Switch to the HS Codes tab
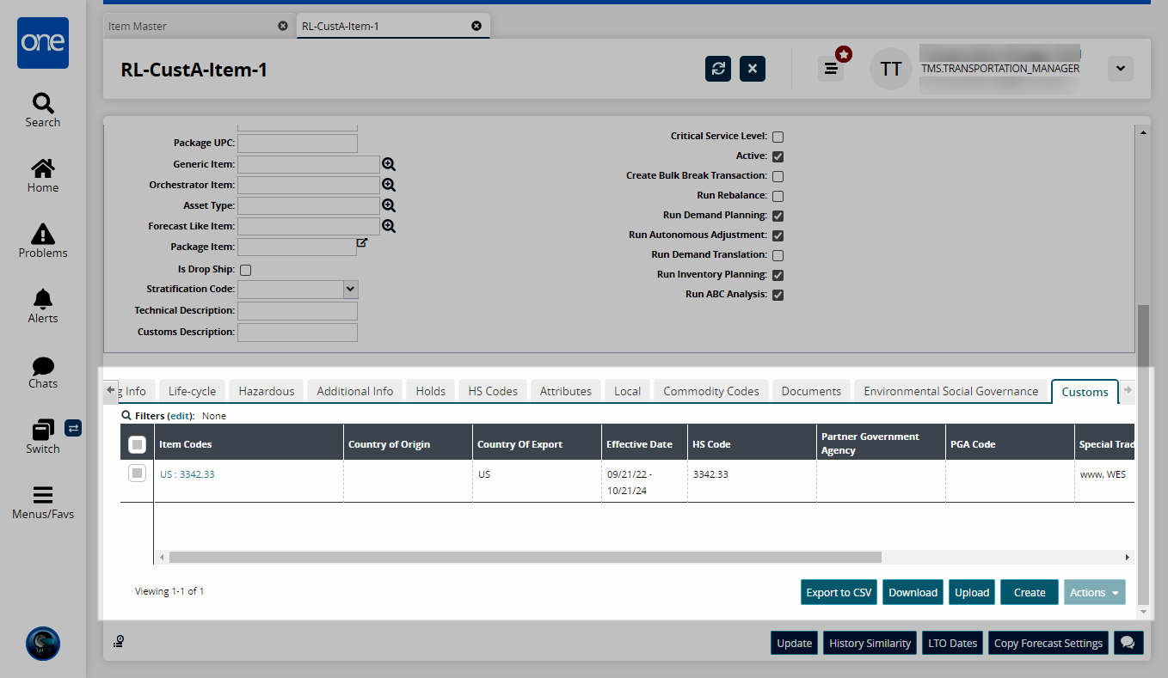Image resolution: width=1168 pixels, height=678 pixels. click(493, 391)
